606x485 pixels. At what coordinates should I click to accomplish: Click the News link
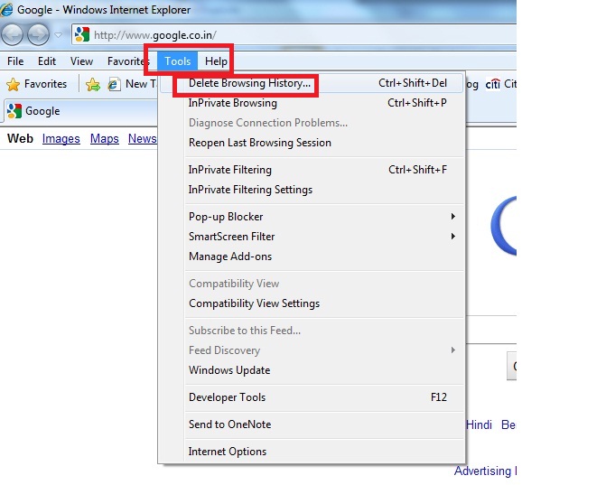click(142, 139)
